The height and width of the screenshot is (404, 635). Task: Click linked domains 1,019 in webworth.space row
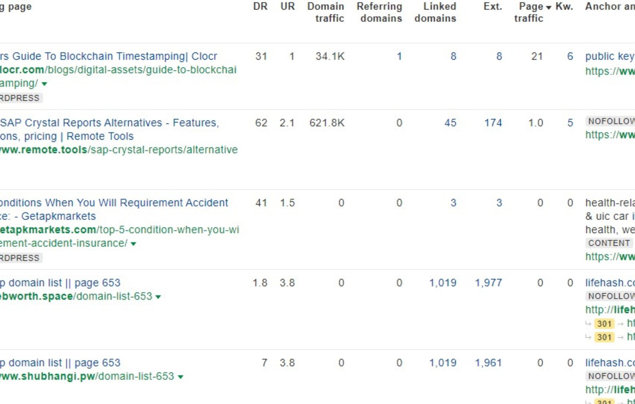[443, 283]
